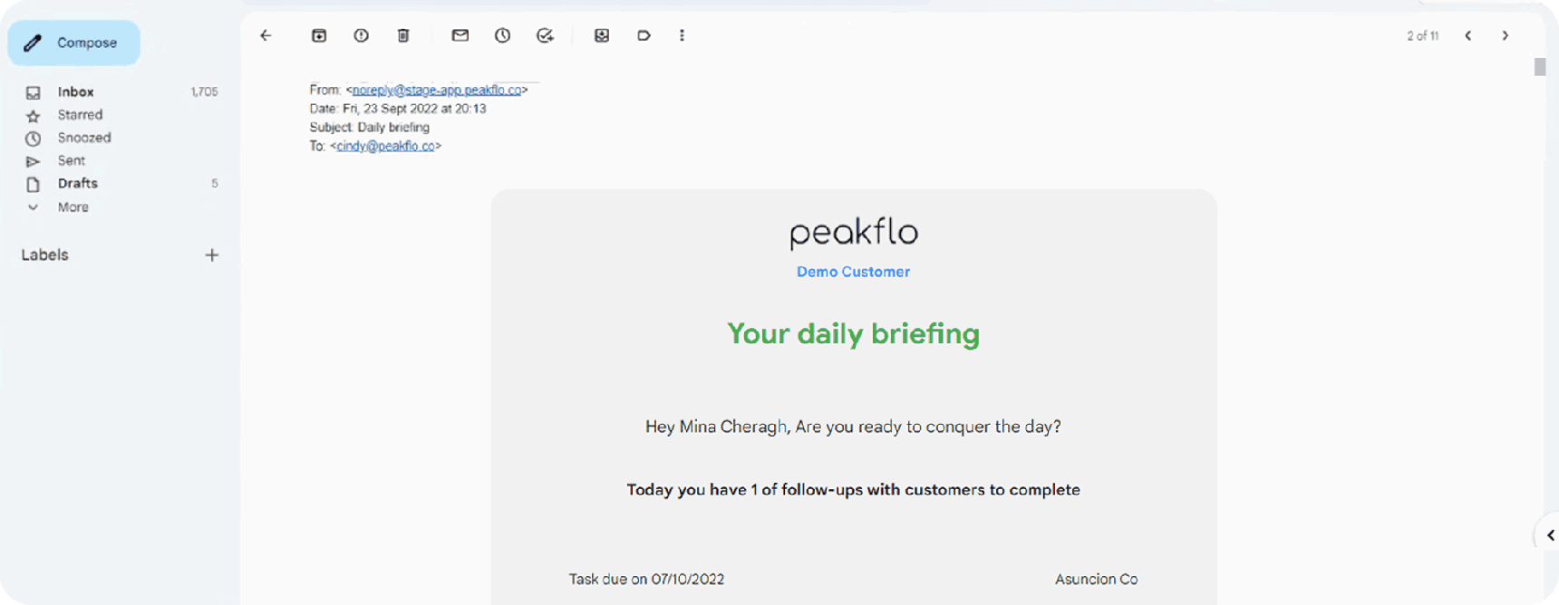1559x605 pixels.
Task: Click the back arrow to return to inbox
Action: [x=266, y=35]
